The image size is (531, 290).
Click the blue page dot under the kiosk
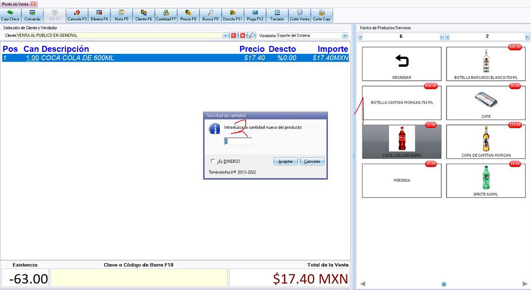click(x=444, y=284)
